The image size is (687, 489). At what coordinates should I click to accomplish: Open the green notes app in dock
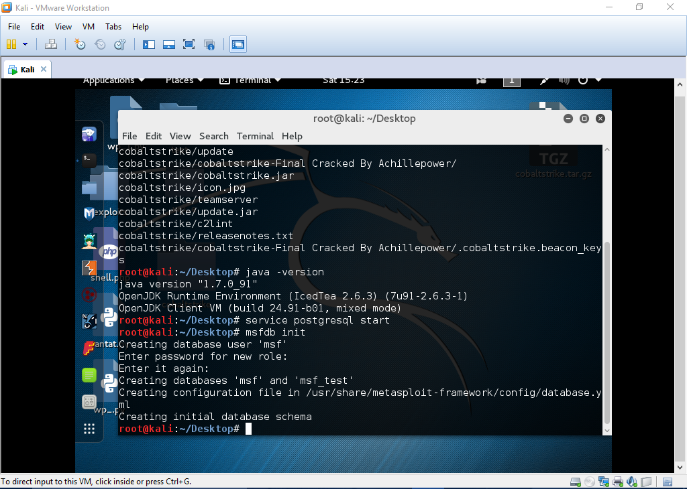[89, 375]
